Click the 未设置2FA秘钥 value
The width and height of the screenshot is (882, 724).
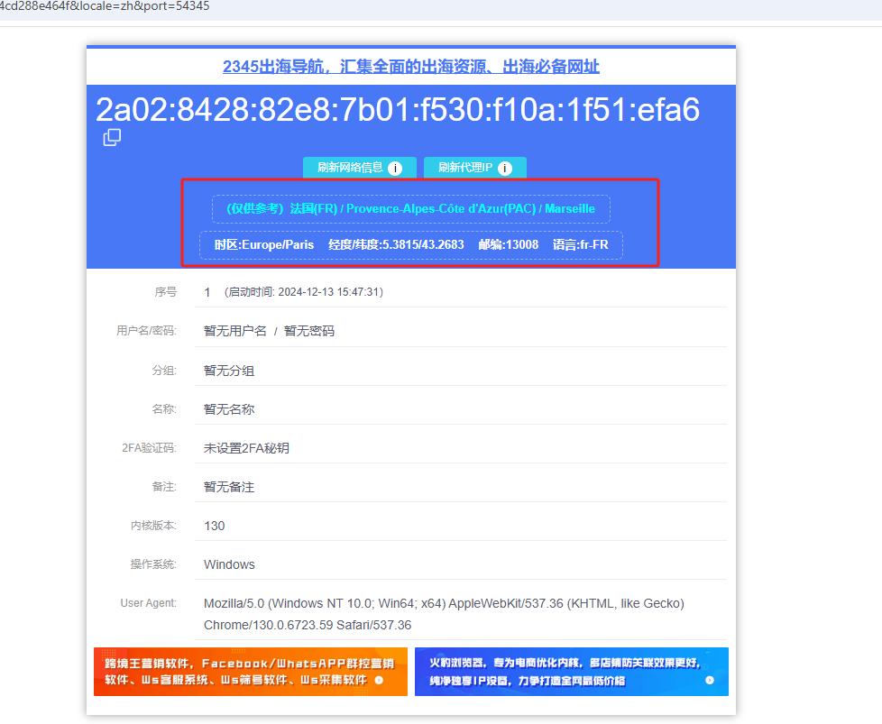(x=246, y=448)
